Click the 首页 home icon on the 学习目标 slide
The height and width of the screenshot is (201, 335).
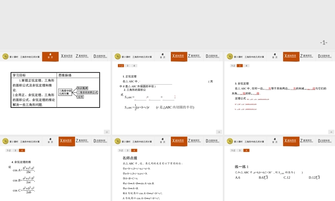50,56
